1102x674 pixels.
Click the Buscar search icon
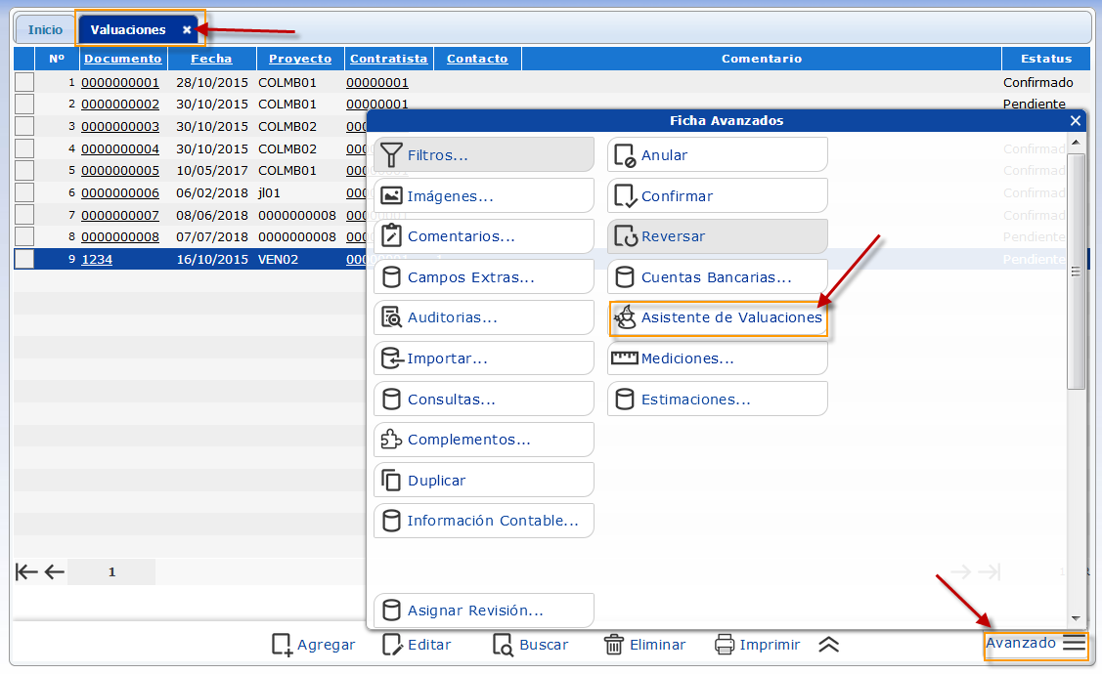tap(503, 645)
